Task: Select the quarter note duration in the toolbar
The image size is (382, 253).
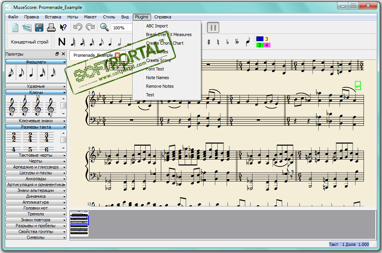Action: pos(110,42)
